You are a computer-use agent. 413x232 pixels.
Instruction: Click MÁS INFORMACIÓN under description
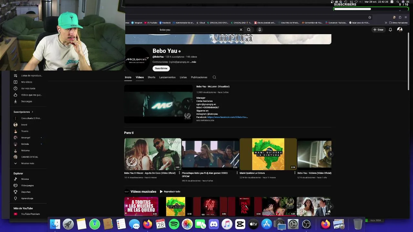click(x=205, y=121)
